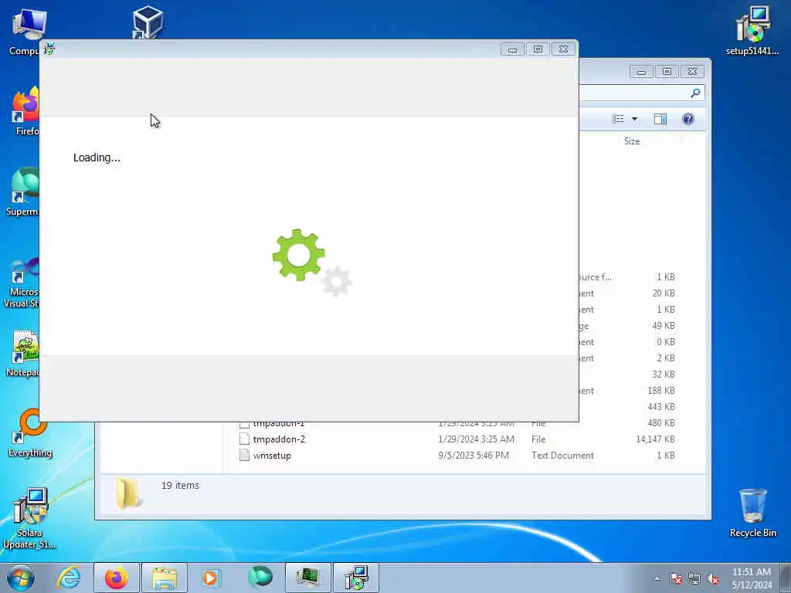This screenshot has width=791, height=593.
Task: Minimize the installer Loading window
Action: (x=512, y=49)
